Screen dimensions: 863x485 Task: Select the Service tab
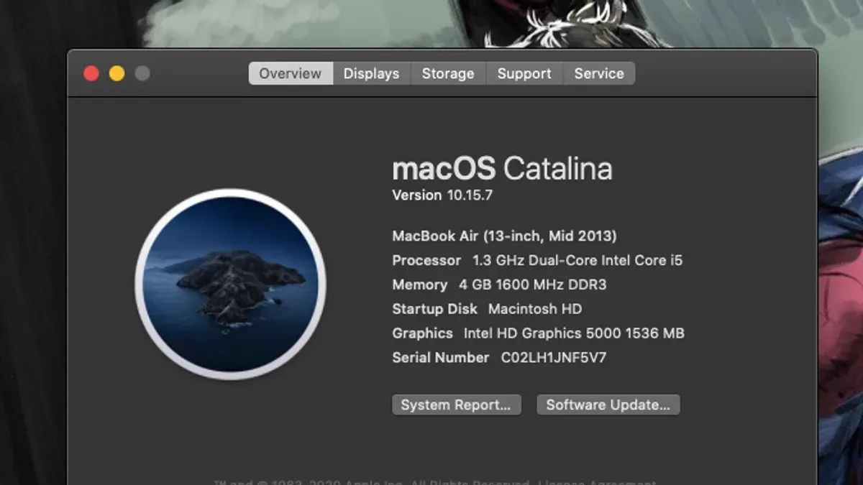coord(599,73)
